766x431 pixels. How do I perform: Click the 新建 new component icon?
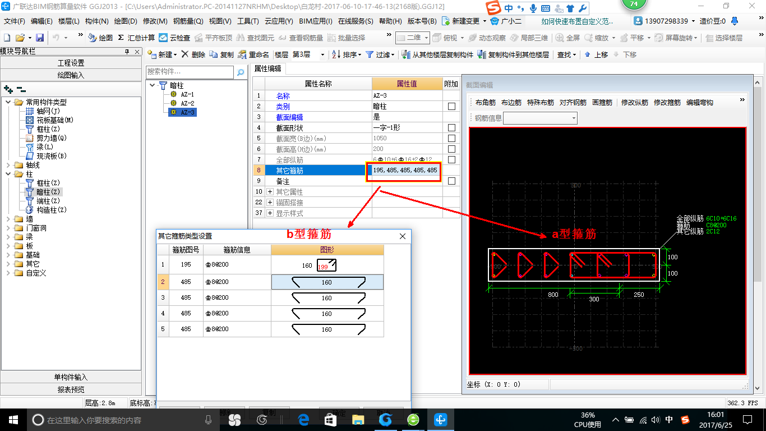pos(152,54)
